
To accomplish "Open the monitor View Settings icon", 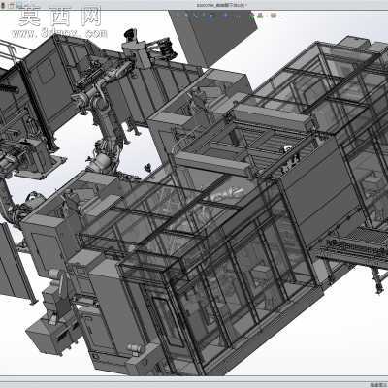I will click(274, 16).
